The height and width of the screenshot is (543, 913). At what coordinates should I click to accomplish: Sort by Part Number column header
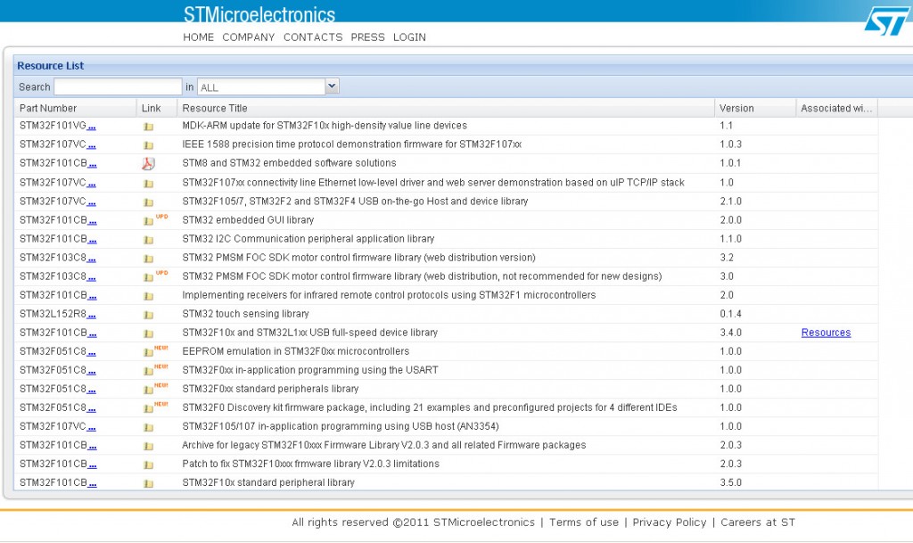pos(75,108)
